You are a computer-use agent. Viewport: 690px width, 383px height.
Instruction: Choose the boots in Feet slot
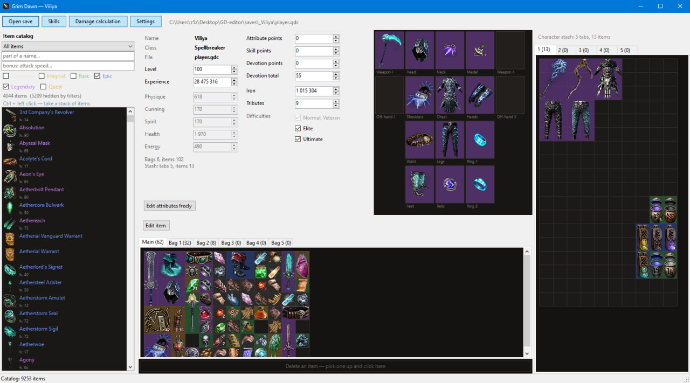pyautogui.click(x=419, y=184)
